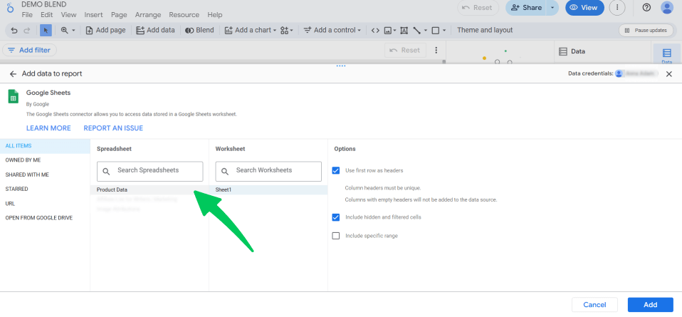Select the selection mode arrow tool
The height and width of the screenshot is (317, 682).
click(46, 30)
